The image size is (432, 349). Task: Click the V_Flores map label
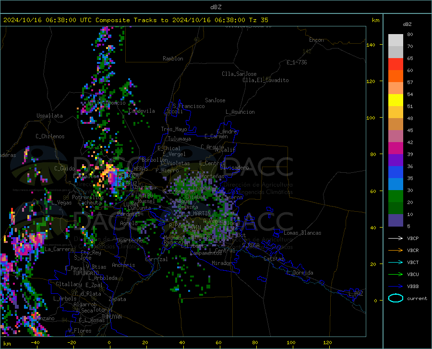80,331
